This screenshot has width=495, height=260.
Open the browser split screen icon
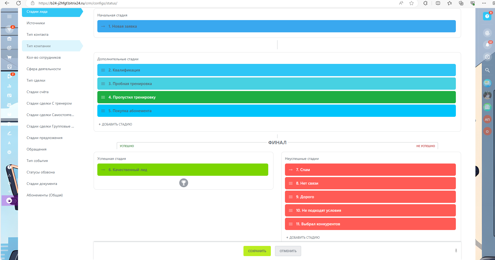[438, 3]
